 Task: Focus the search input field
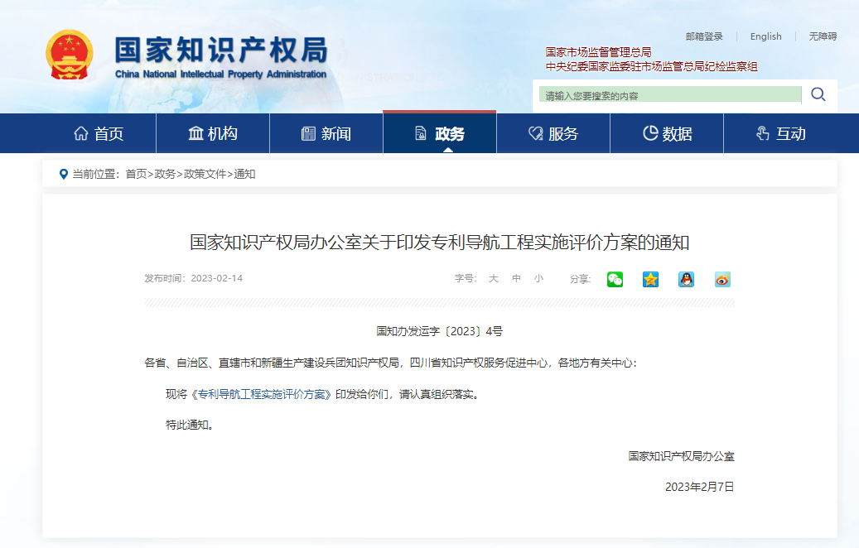(x=670, y=94)
